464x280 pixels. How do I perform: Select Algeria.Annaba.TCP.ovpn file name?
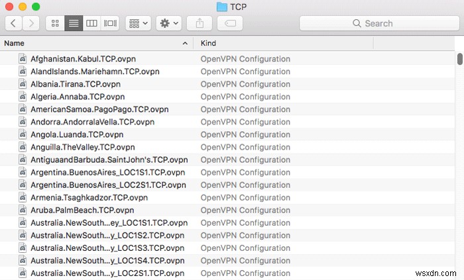(78, 97)
